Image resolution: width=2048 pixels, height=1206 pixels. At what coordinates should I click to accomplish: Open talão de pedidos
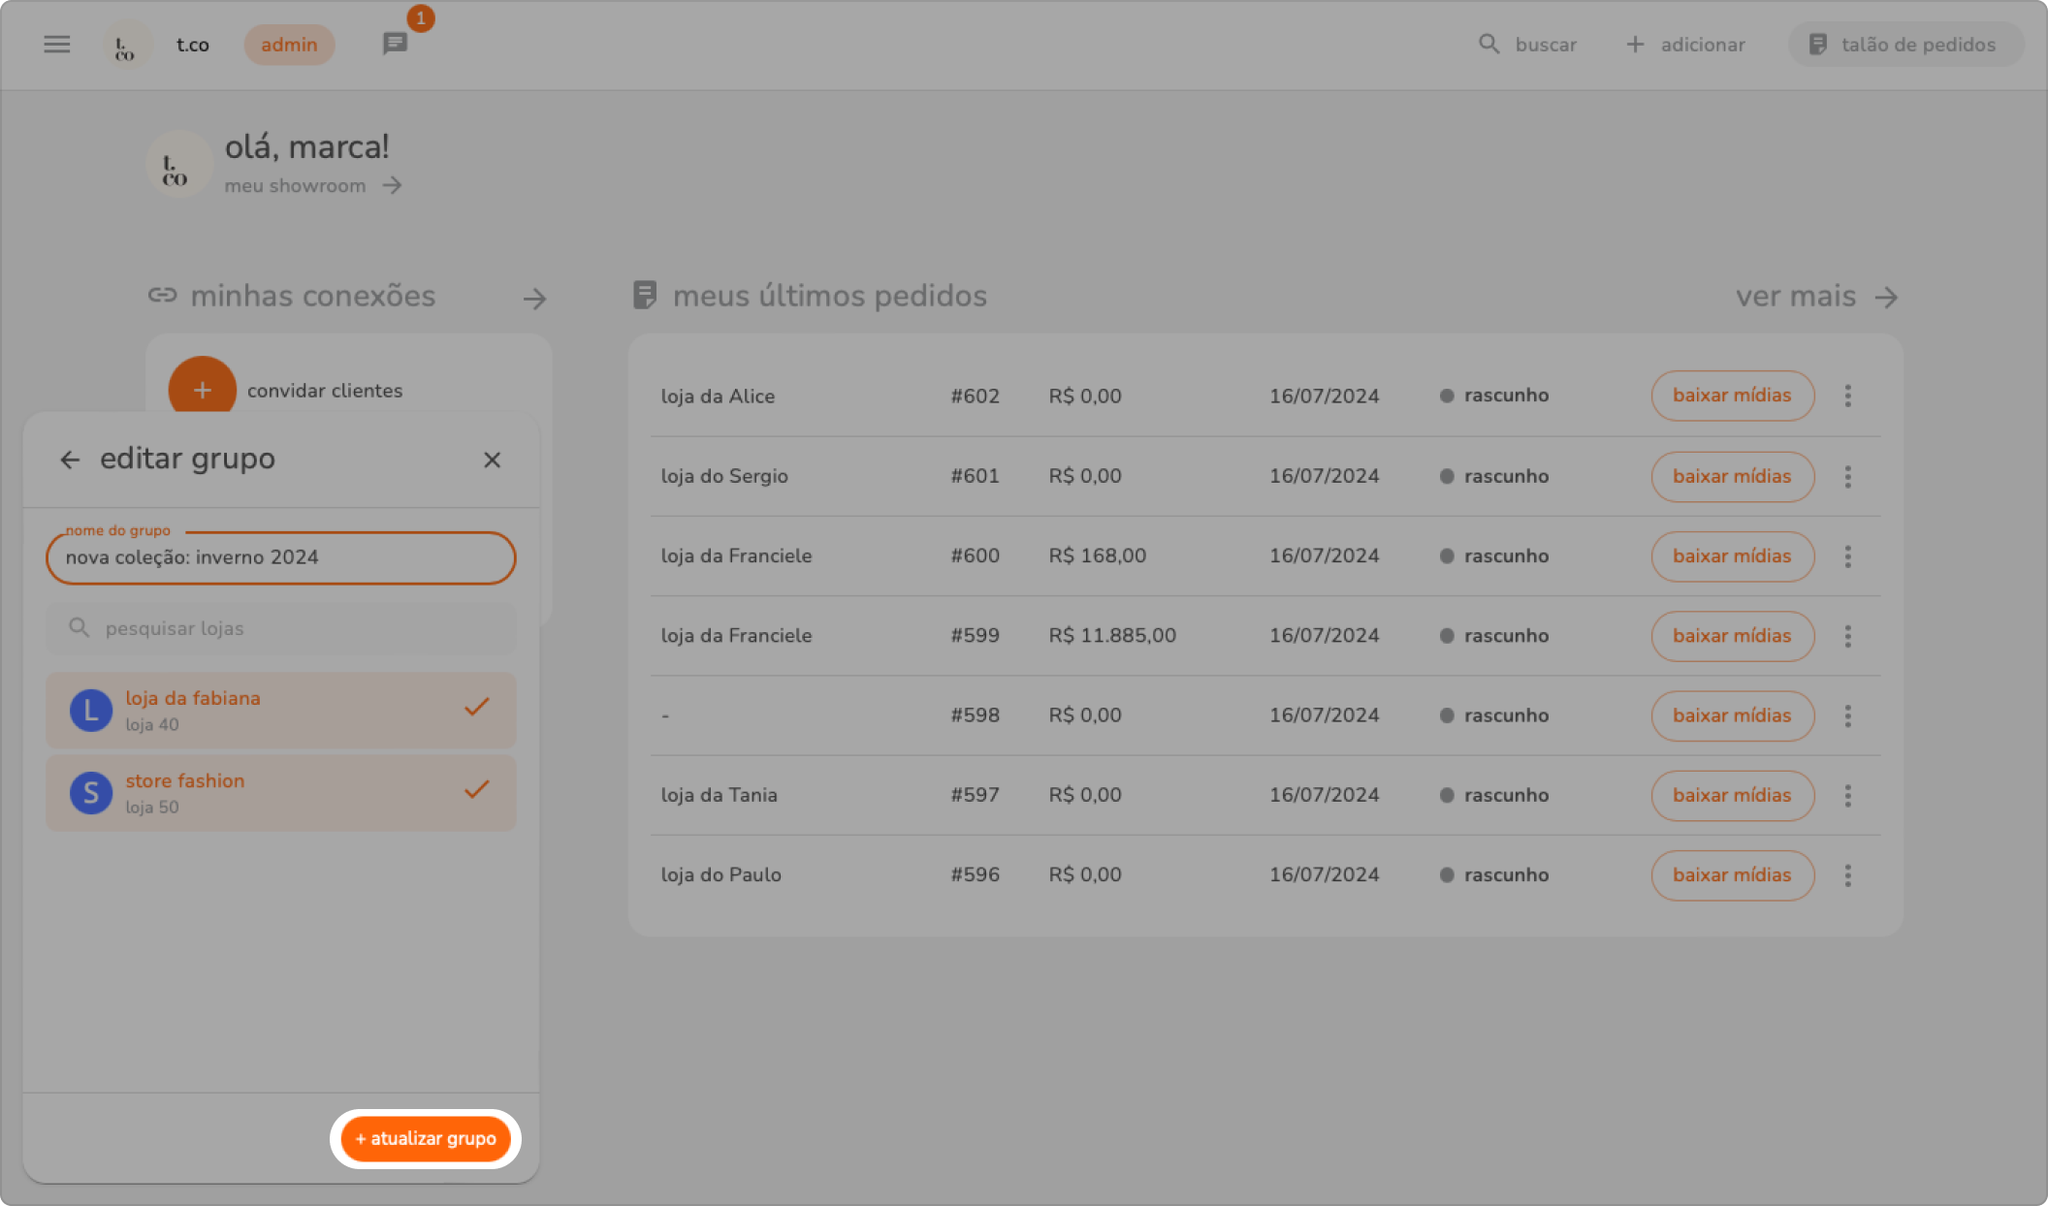coord(1904,45)
